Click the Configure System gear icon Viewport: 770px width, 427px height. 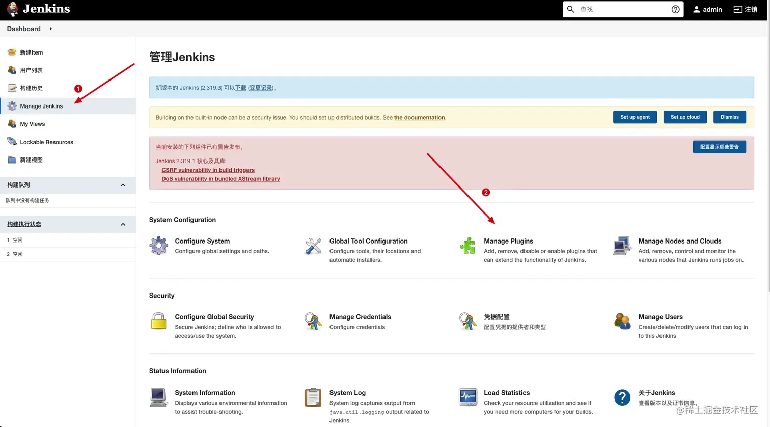(x=158, y=246)
